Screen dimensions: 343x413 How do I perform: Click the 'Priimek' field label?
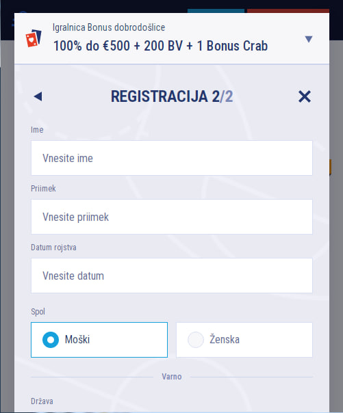(43, 189)
